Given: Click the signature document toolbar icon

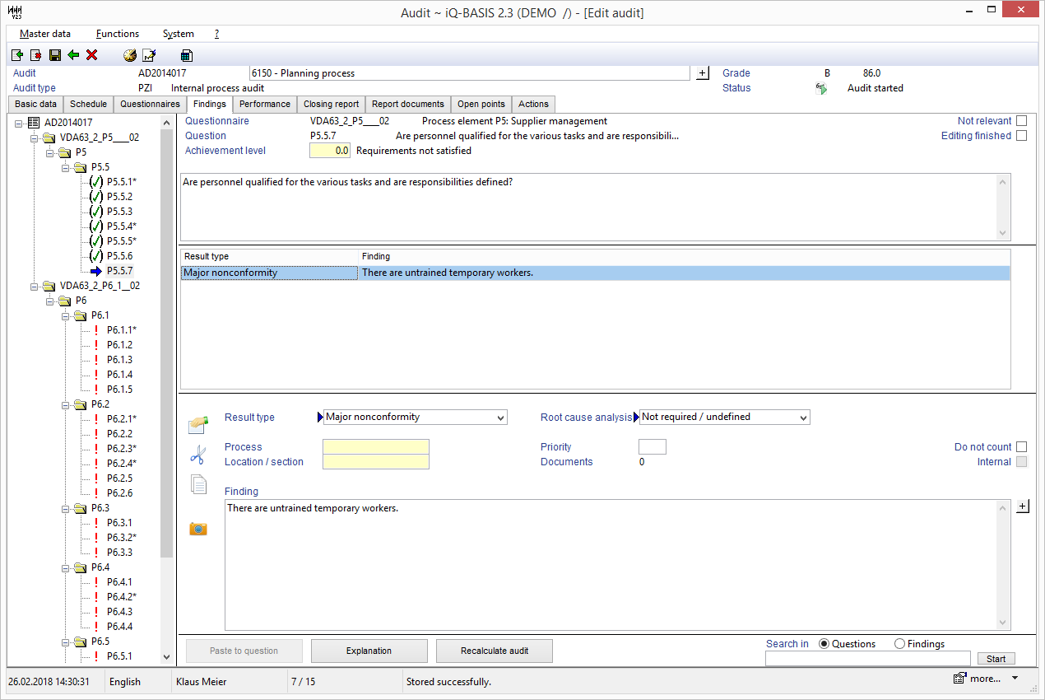Looking at the screenshot, I should [149, 55].
